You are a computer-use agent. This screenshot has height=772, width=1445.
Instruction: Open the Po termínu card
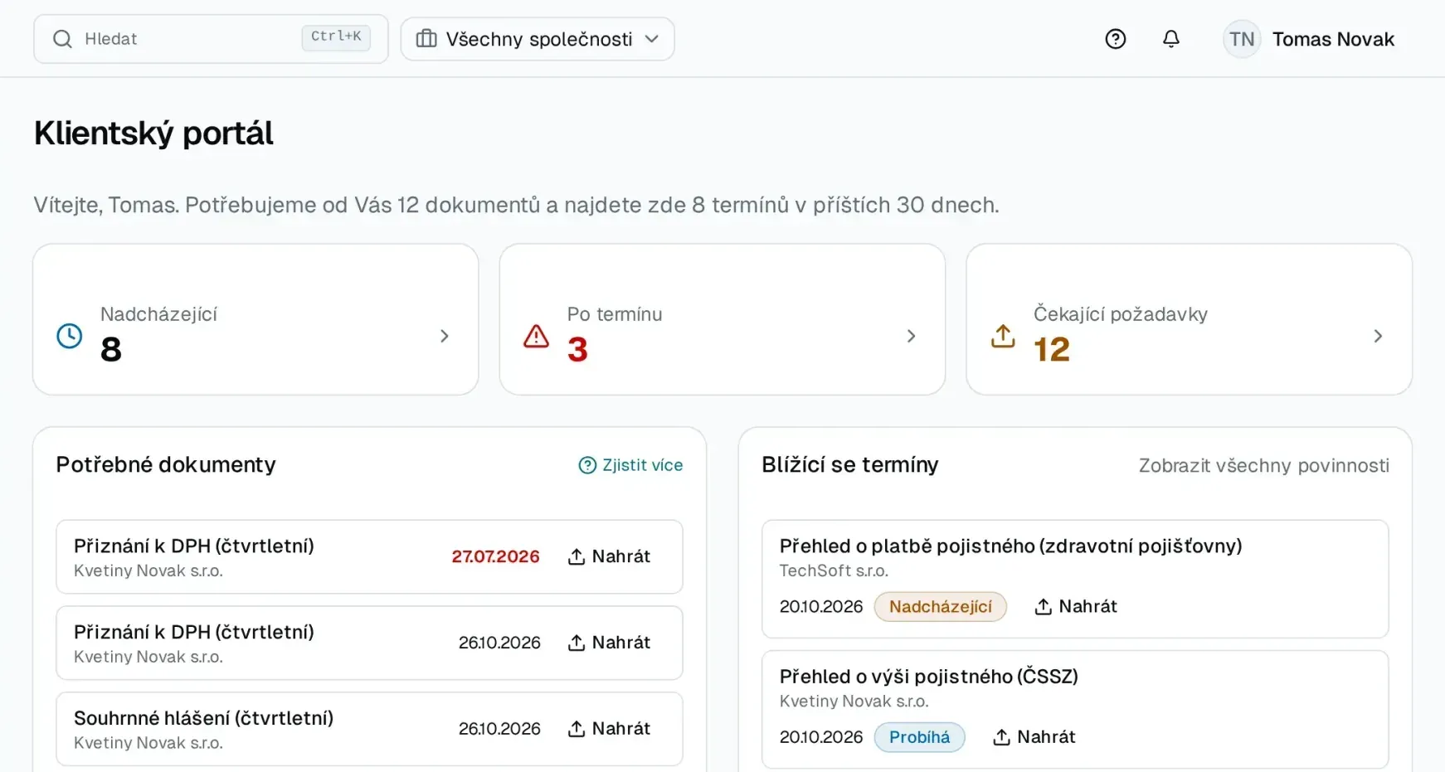(722, 319)
